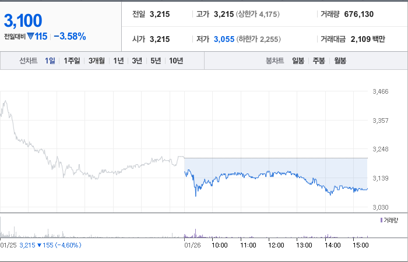Screen dimensions: 408x262
Task: Click the 저가 3,055 value
Action: click(224, 39)
